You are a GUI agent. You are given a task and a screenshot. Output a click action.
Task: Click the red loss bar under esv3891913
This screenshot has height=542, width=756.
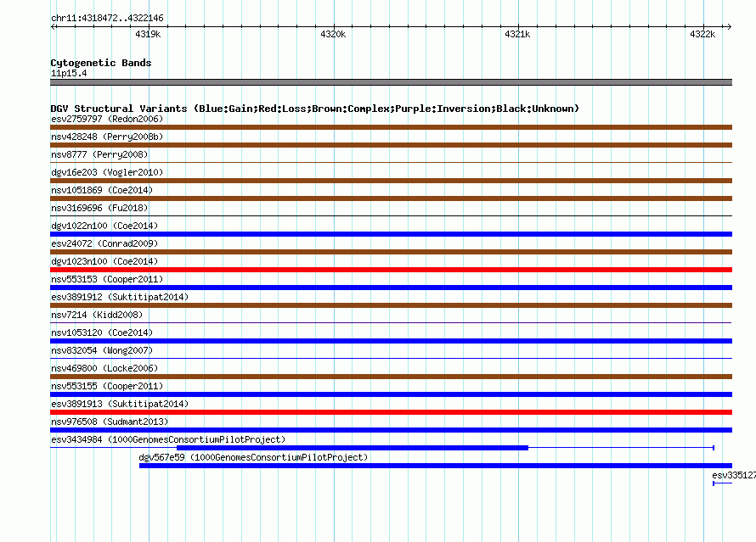391,412
